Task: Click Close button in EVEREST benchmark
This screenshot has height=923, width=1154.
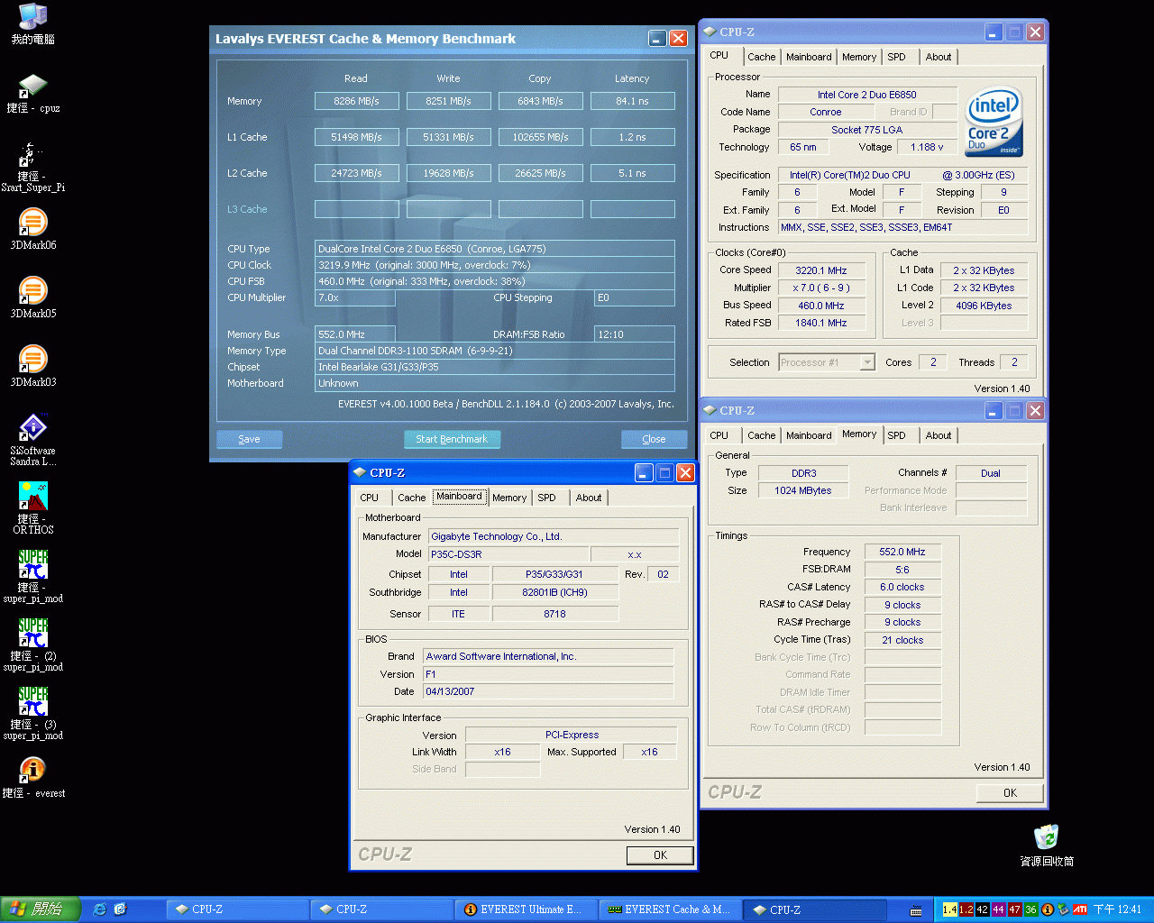Action: (x=654, y=439)
